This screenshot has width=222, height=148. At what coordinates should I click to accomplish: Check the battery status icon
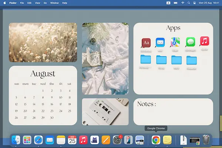pyautogui.click(x=175, y=3)
